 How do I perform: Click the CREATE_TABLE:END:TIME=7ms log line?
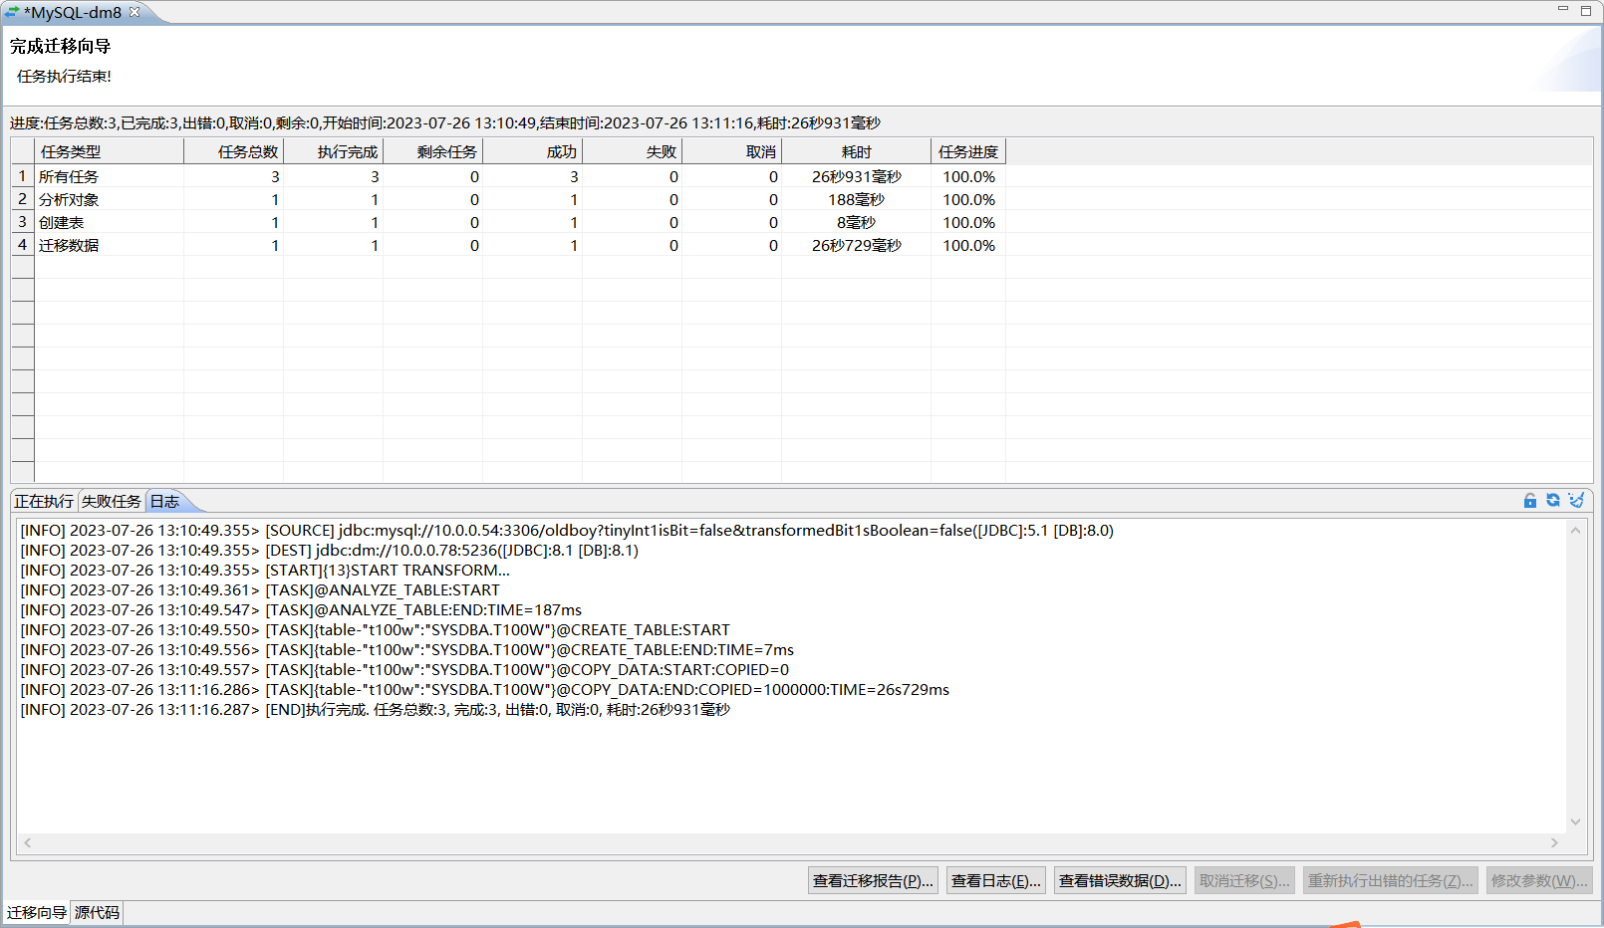click(x=407, y=650)
